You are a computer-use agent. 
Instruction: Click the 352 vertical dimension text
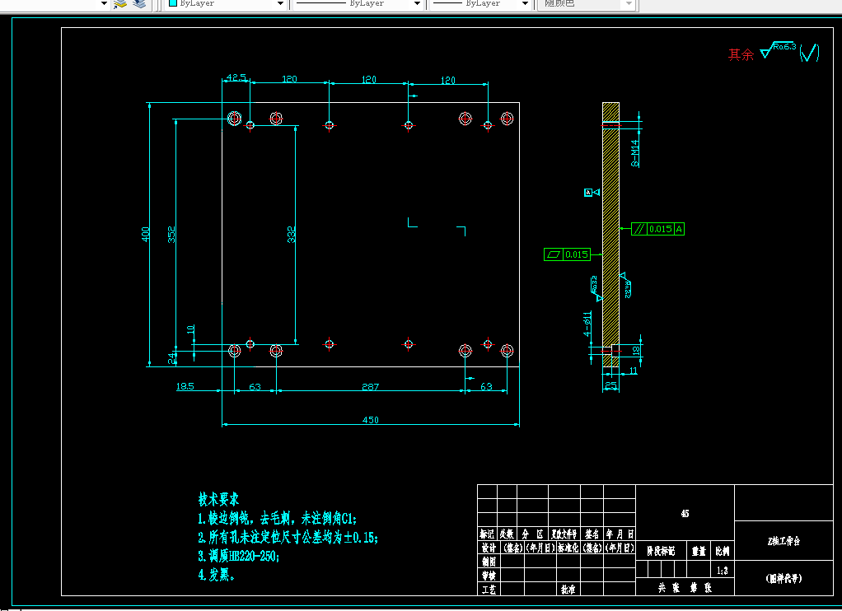pos(171,235)
